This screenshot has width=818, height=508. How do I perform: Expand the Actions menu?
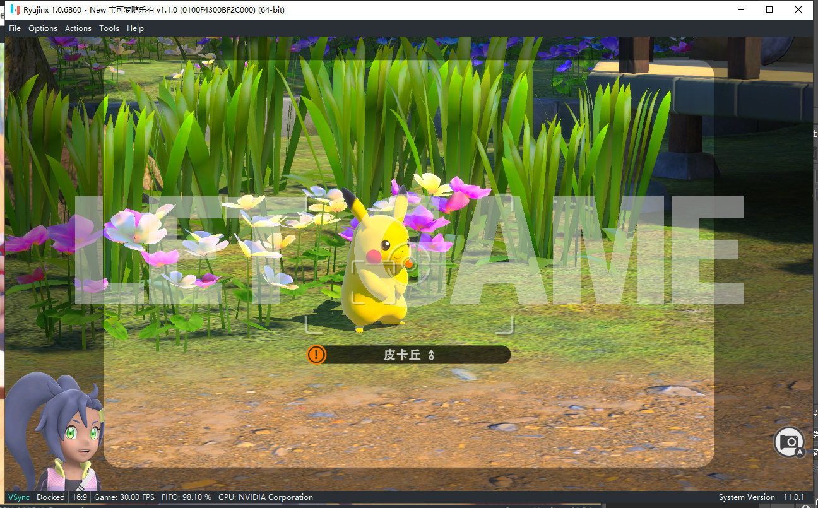(x=78, y=28)
